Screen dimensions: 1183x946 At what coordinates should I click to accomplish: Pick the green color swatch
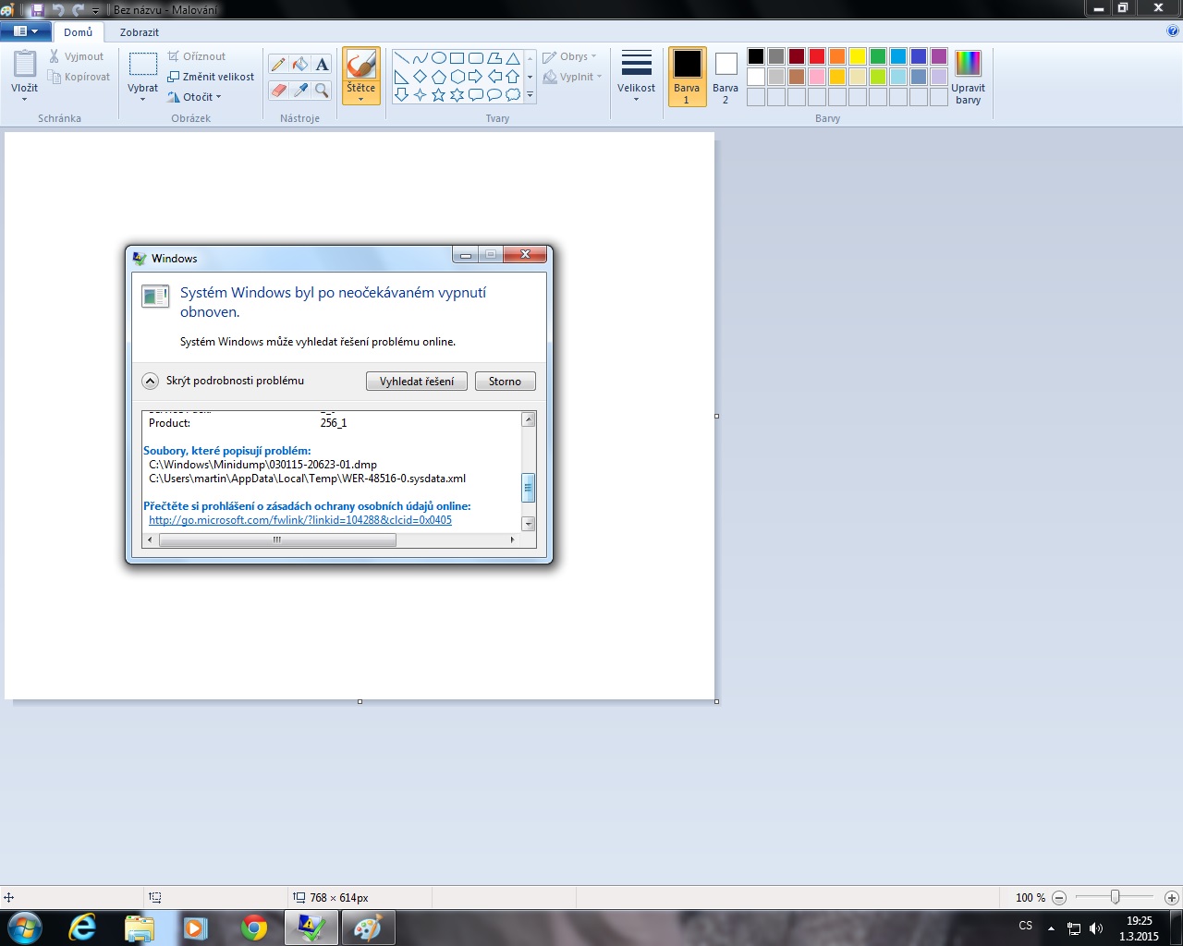coord(878,56)
